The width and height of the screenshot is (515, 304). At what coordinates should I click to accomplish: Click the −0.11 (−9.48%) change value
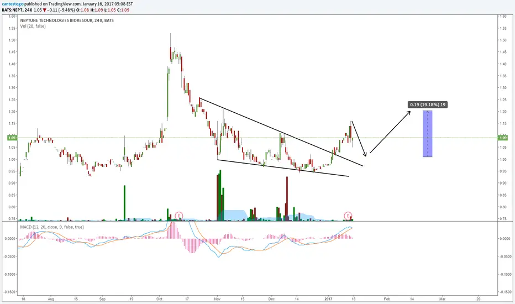[x=61, y=10]
